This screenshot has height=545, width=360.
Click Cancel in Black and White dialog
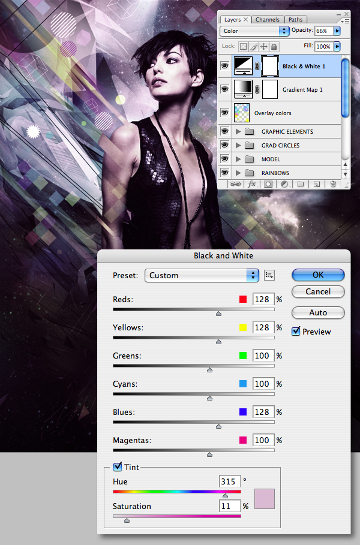coord(318,291)
